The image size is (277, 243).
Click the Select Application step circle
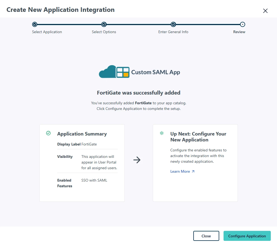tap(35, 24)
